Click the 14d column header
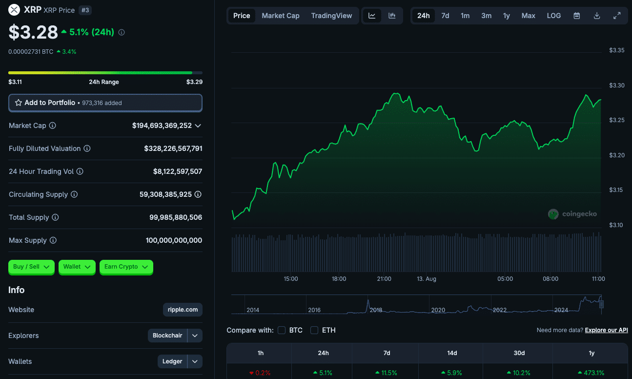 (x=452, y=353)
